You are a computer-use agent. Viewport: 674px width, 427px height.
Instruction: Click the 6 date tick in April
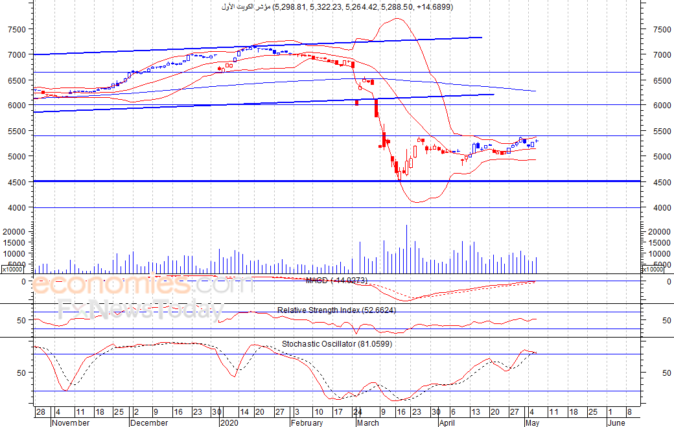point(454,412)
